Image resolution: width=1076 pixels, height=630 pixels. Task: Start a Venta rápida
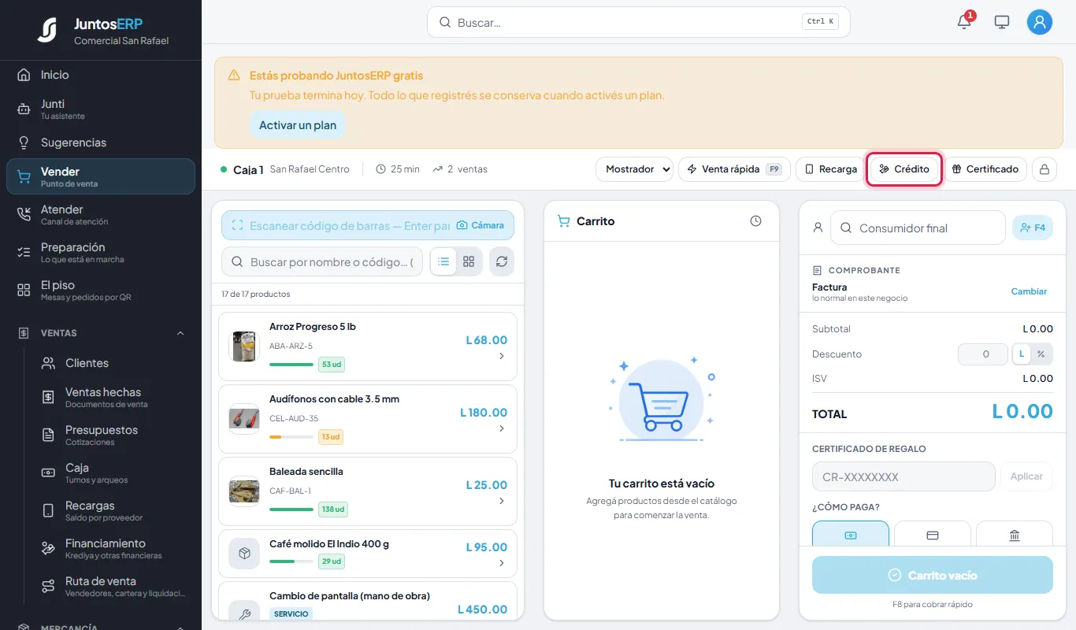(734, 169)
